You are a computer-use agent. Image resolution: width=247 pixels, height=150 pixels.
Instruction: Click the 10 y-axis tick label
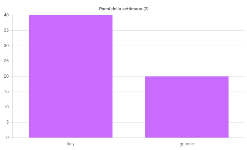[x=6, y=107]
